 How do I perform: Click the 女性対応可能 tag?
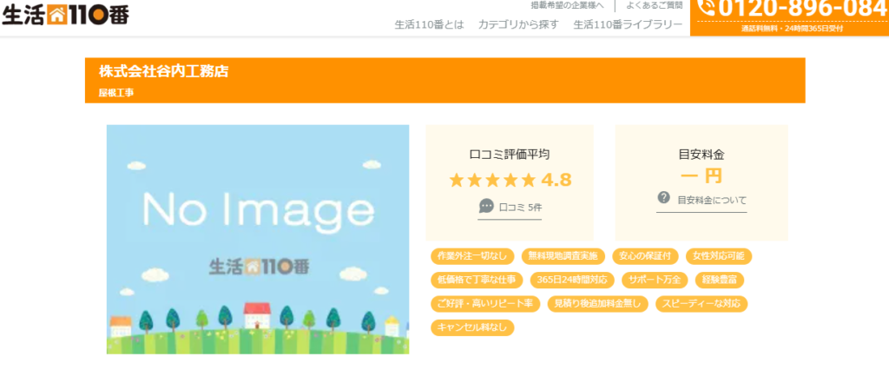[x=718, y=256]
